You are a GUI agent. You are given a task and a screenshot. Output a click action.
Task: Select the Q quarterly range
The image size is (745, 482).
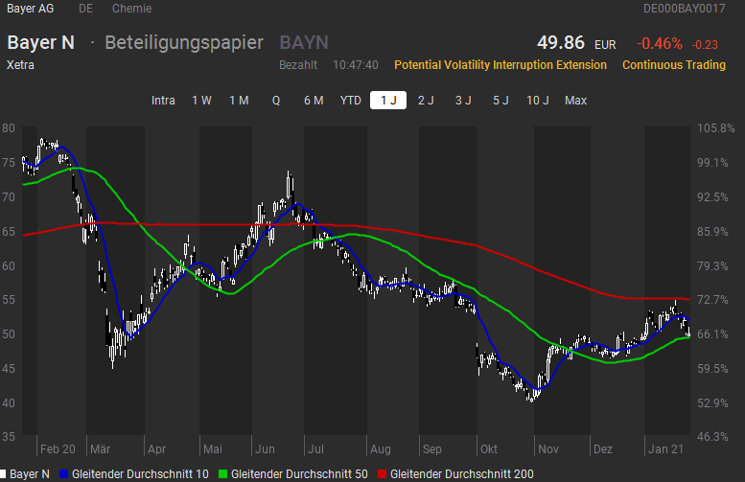[276, 101]
